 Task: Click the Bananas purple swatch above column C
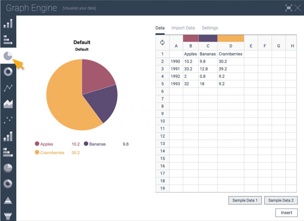point(208,38)
